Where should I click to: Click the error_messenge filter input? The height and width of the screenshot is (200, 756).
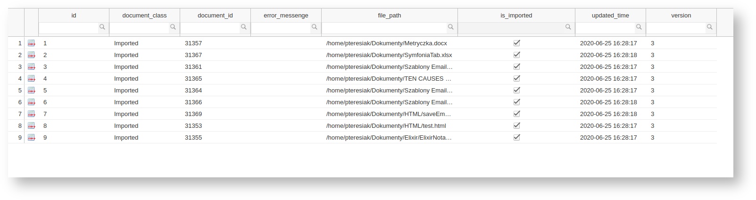coord(281,28)
